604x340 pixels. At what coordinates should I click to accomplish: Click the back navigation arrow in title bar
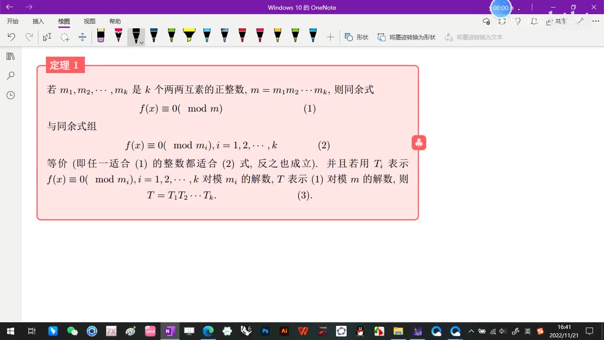click(x=9, y=7)
